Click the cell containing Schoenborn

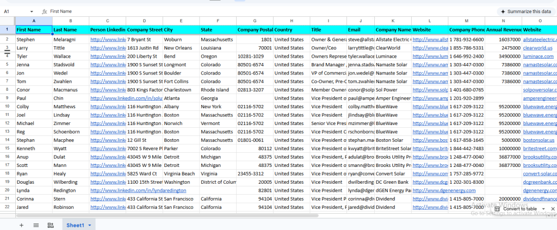pyautogui.click(x=71, y=132)
